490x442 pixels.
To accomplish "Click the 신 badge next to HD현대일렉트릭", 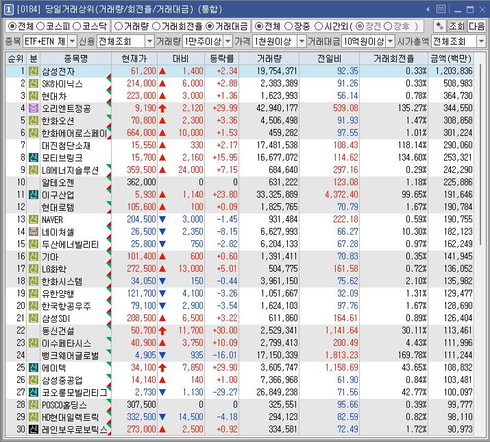I will coord(34,417).
